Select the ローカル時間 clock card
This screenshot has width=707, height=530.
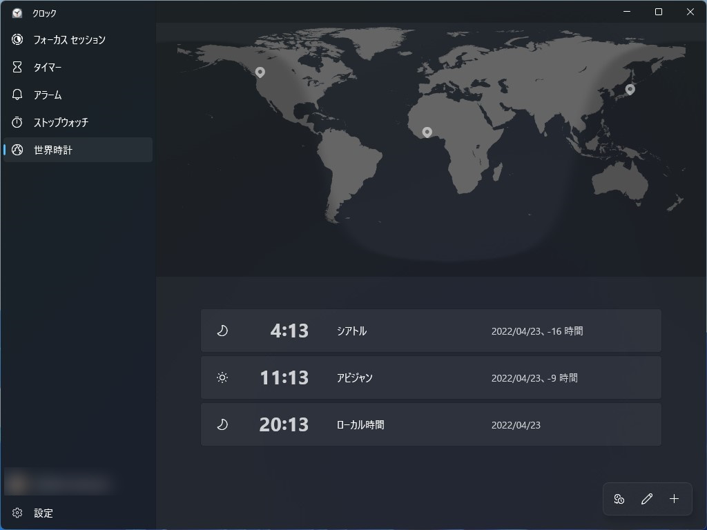coord(431,424)
